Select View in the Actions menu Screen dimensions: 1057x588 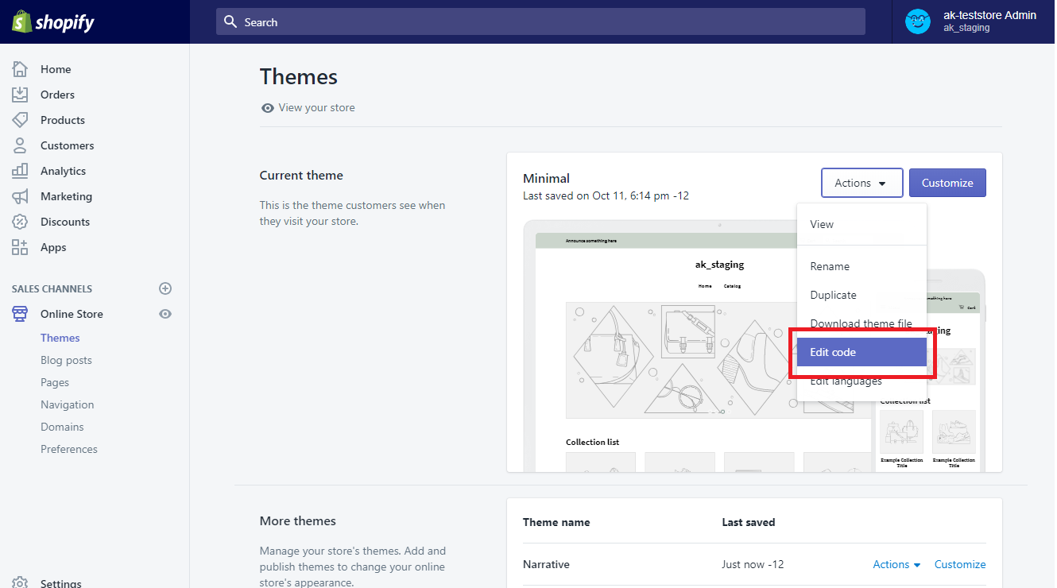tap(861, 224)
